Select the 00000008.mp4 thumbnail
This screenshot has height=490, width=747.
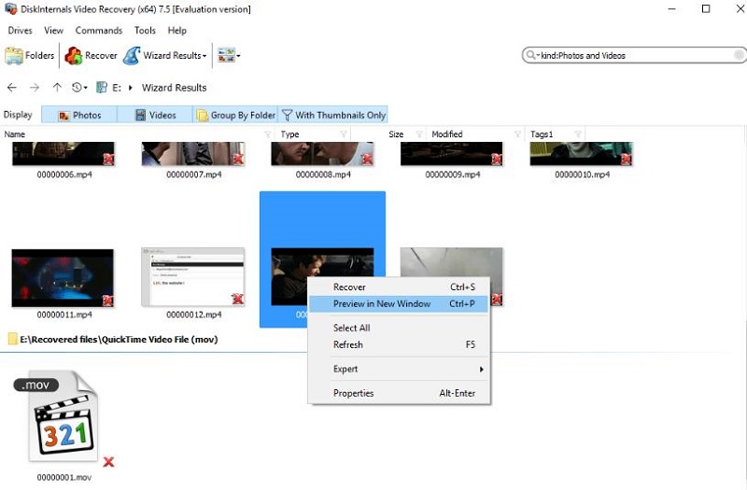pyautogui.click(x=322, y=153)
